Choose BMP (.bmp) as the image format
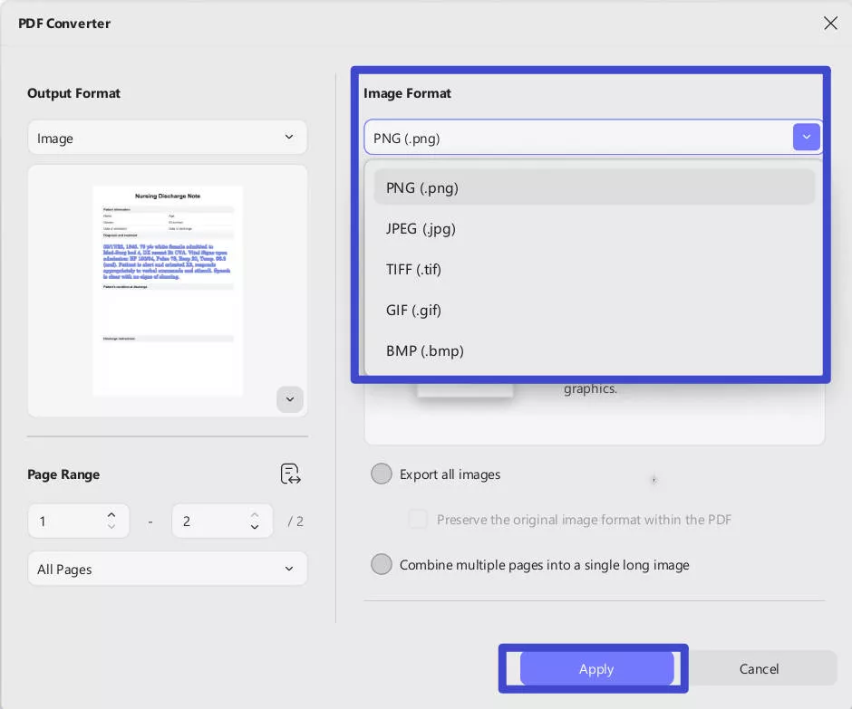Image resolution: width=852 pixels, height=709 pixels. coord(424,350)
